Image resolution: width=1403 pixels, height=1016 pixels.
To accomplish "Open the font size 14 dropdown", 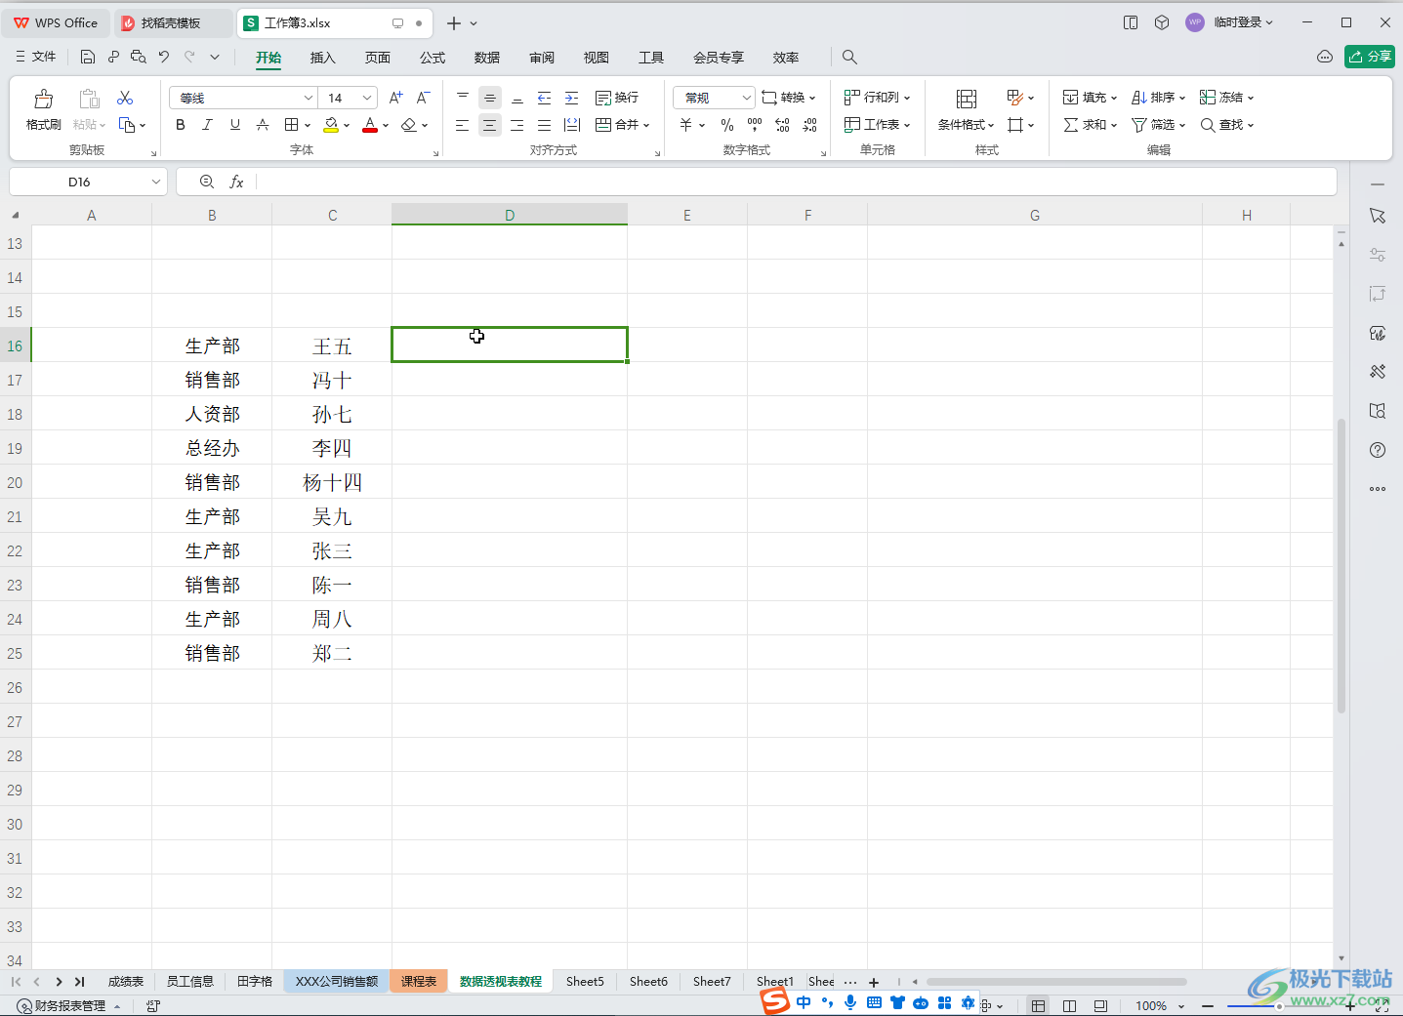I will [367, 98].
